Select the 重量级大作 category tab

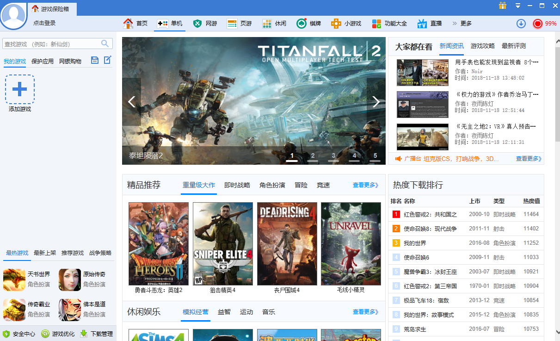pos(199,185)
